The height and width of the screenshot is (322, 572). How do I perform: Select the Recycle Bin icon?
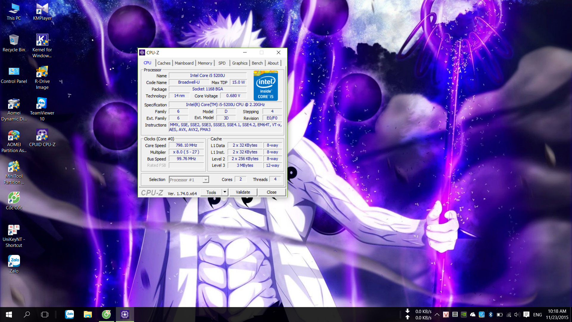pyautogui.click(x=14, y=43)
